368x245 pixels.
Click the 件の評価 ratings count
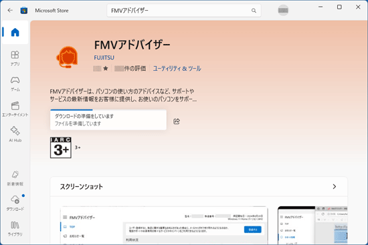130,68
